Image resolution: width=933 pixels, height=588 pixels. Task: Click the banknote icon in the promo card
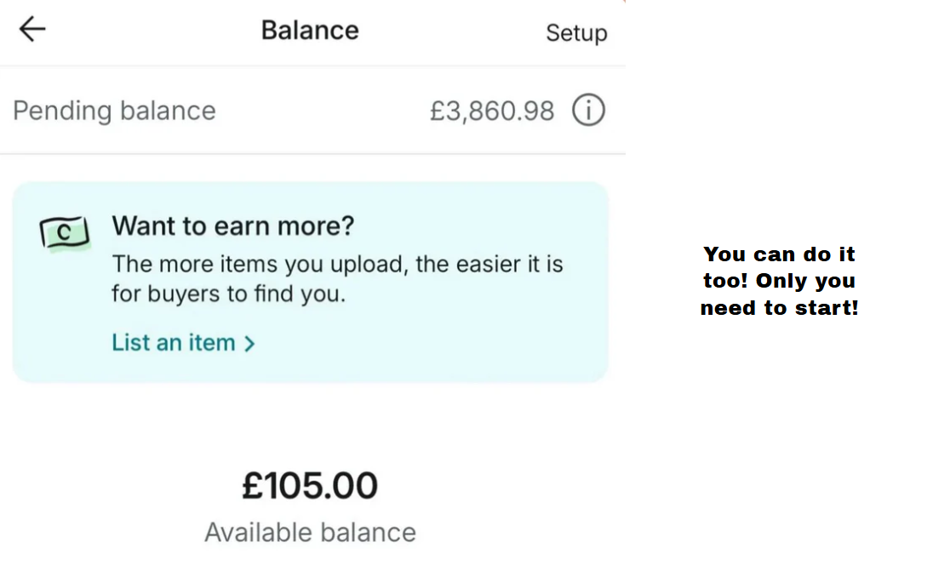click(66, 233)
